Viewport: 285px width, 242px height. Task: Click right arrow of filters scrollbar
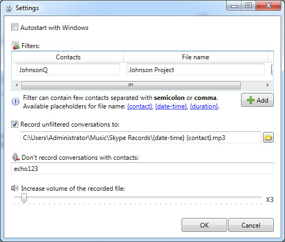(x=267, y=85)
